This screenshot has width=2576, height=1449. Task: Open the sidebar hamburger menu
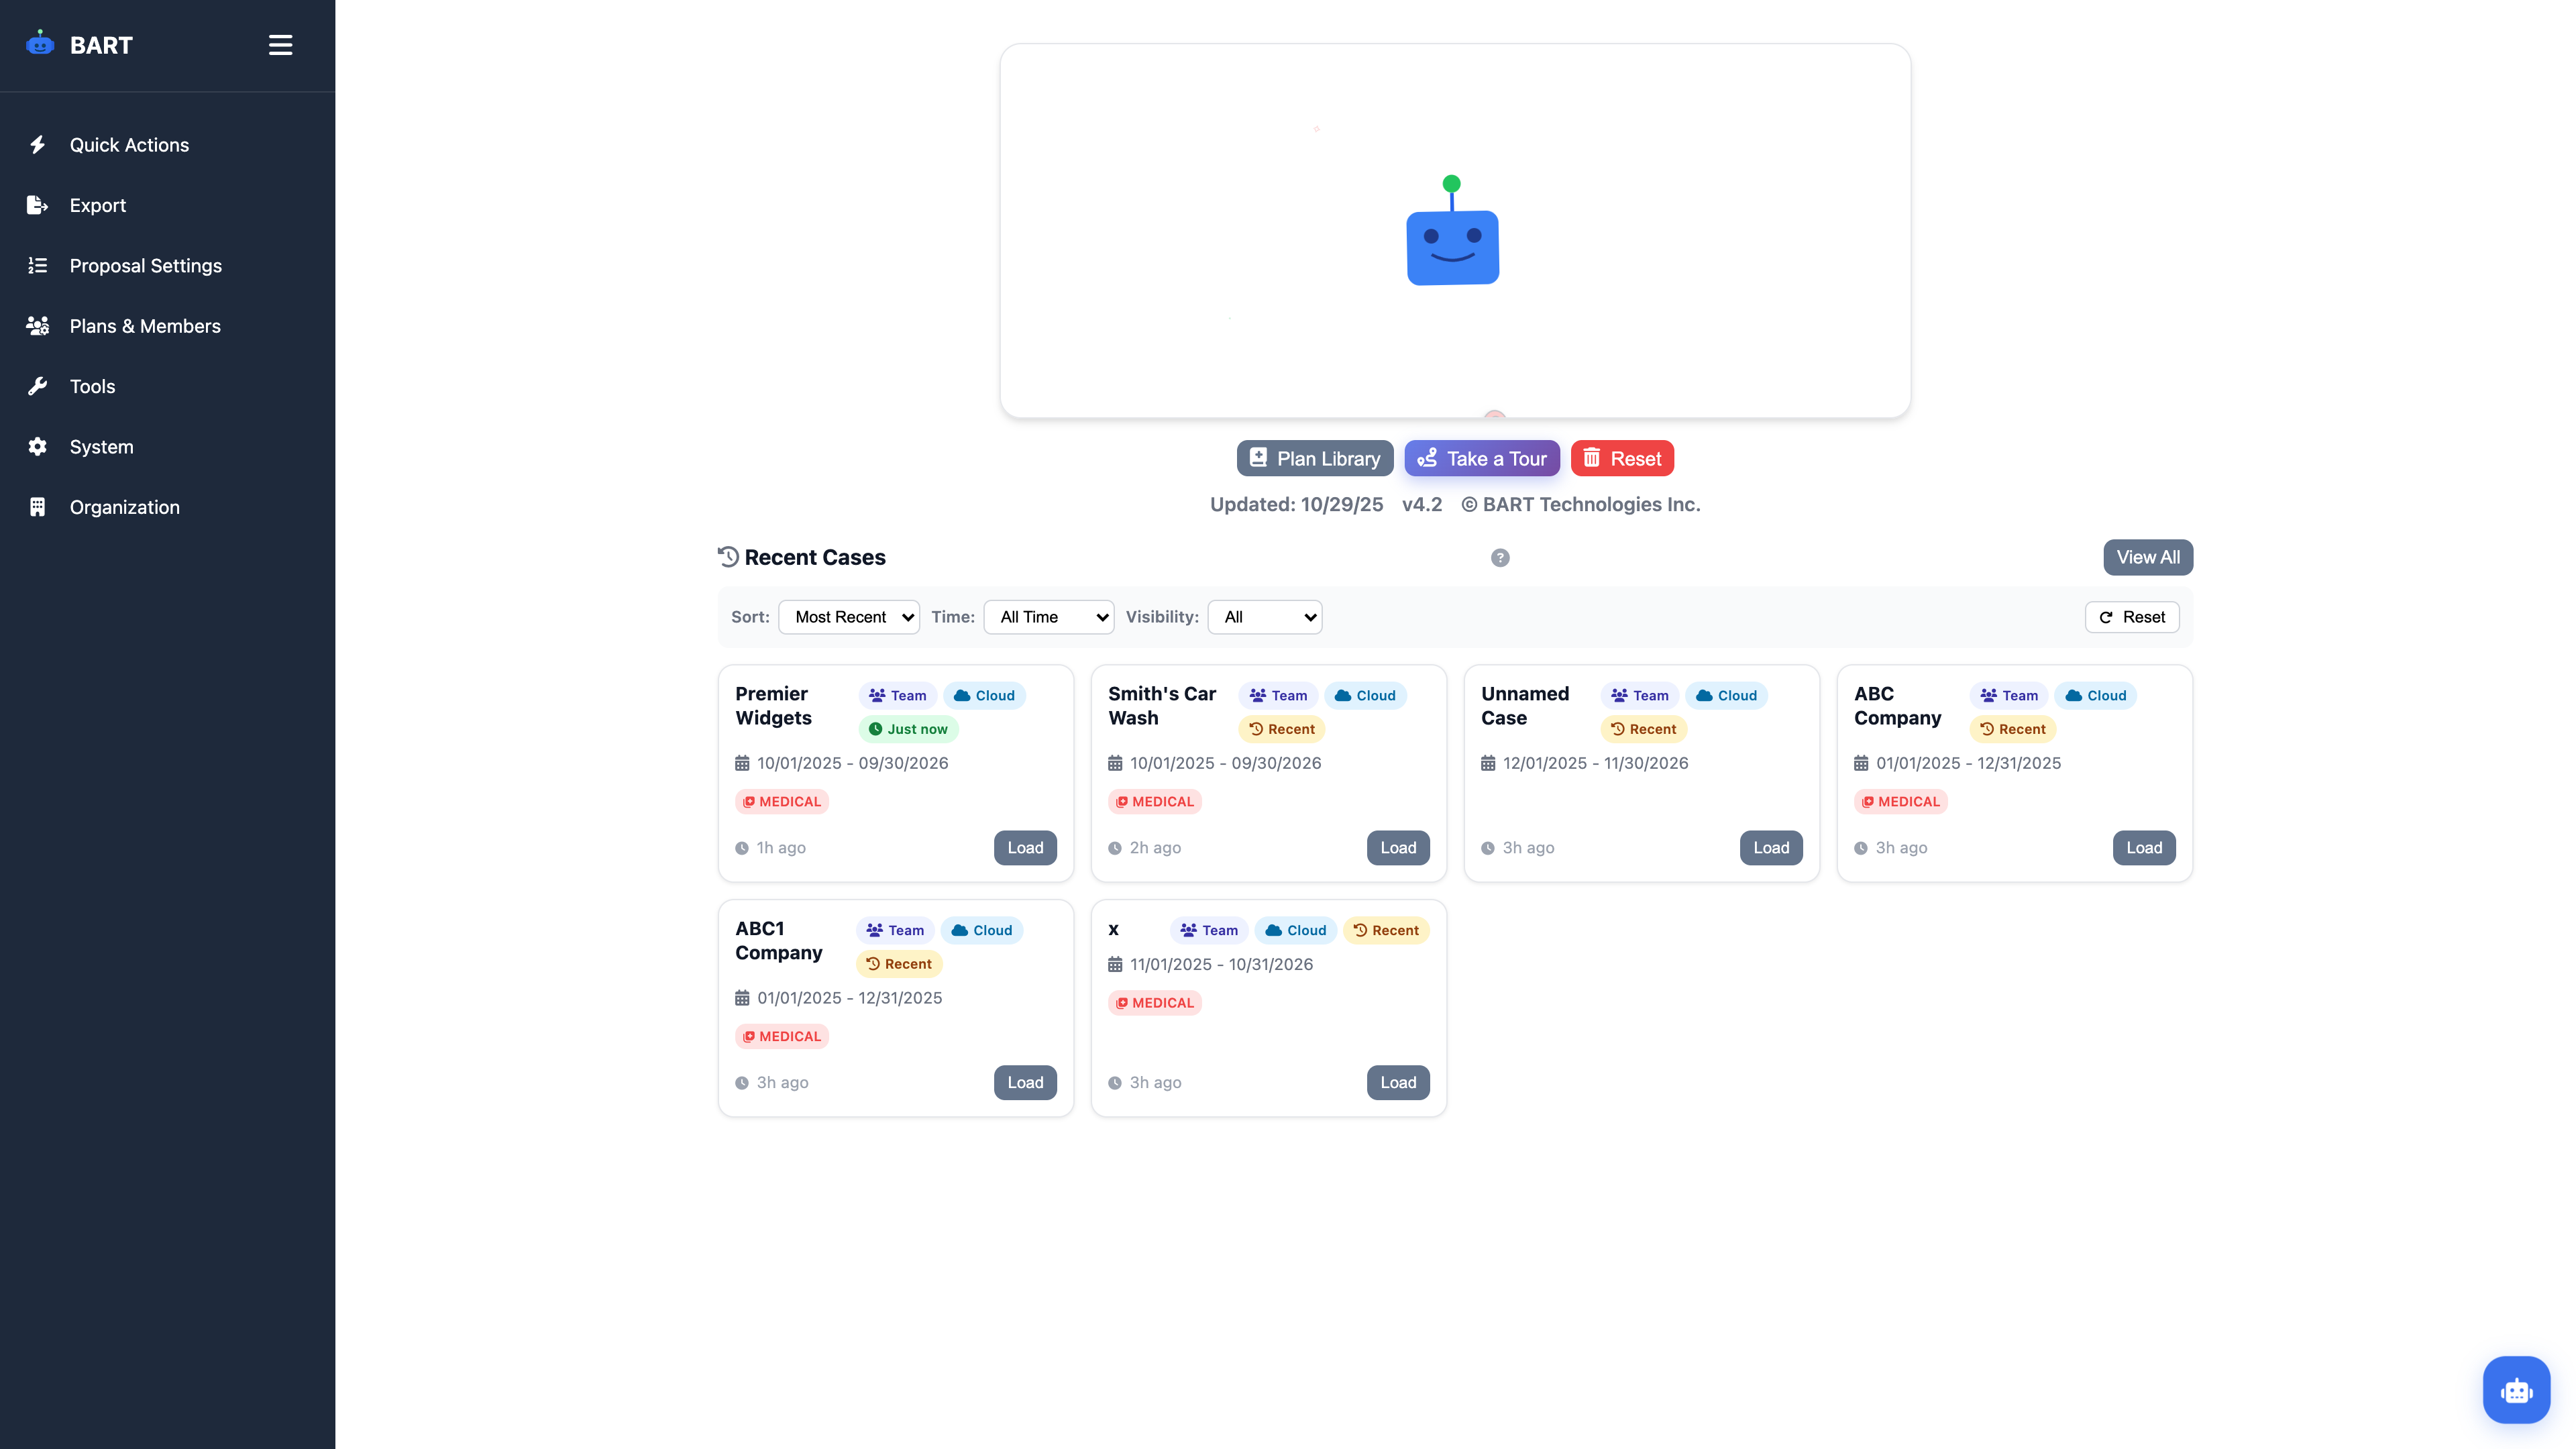click(280, 44)
